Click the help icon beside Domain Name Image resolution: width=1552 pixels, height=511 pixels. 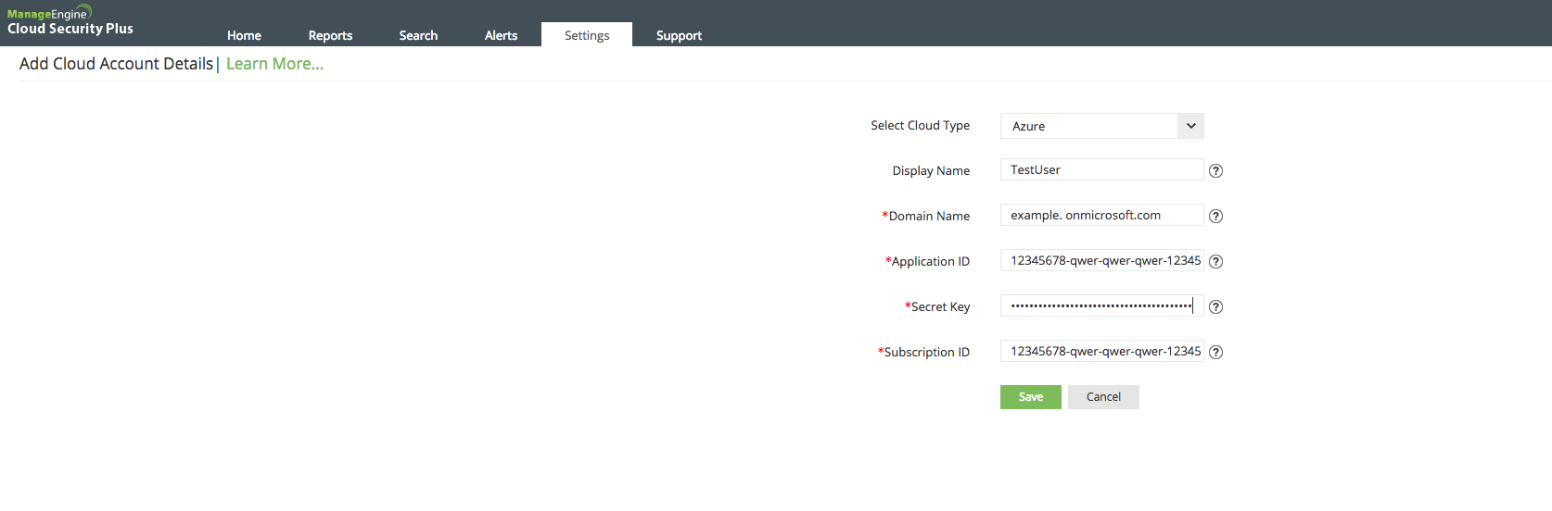(1215, 216)
